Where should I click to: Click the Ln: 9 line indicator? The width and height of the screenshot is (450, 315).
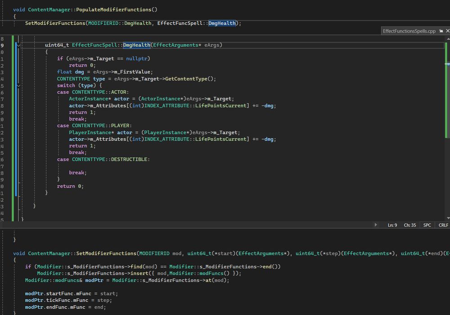click(392, 225)
